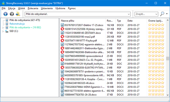This screenshot has width=170, height=102.
Task: Click star rating of 26-28.docx row
Action: click(x=156, y=94)
